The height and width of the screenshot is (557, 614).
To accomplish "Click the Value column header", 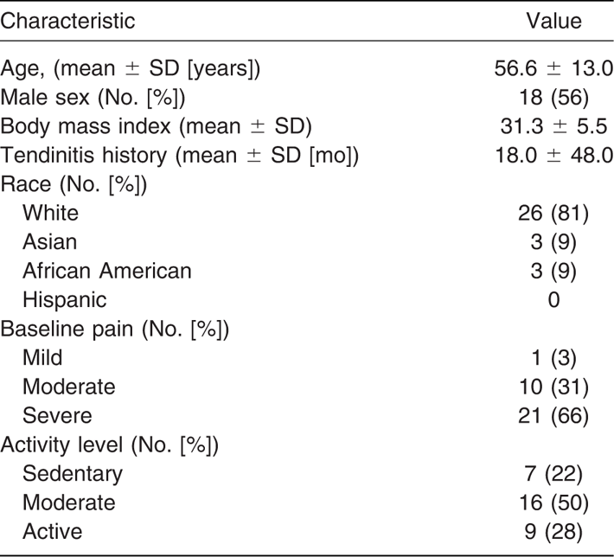I will click(x=553, y=21).
